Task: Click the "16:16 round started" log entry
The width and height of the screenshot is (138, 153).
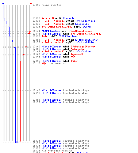Action: pyautogui.click(x=47, y=5)
